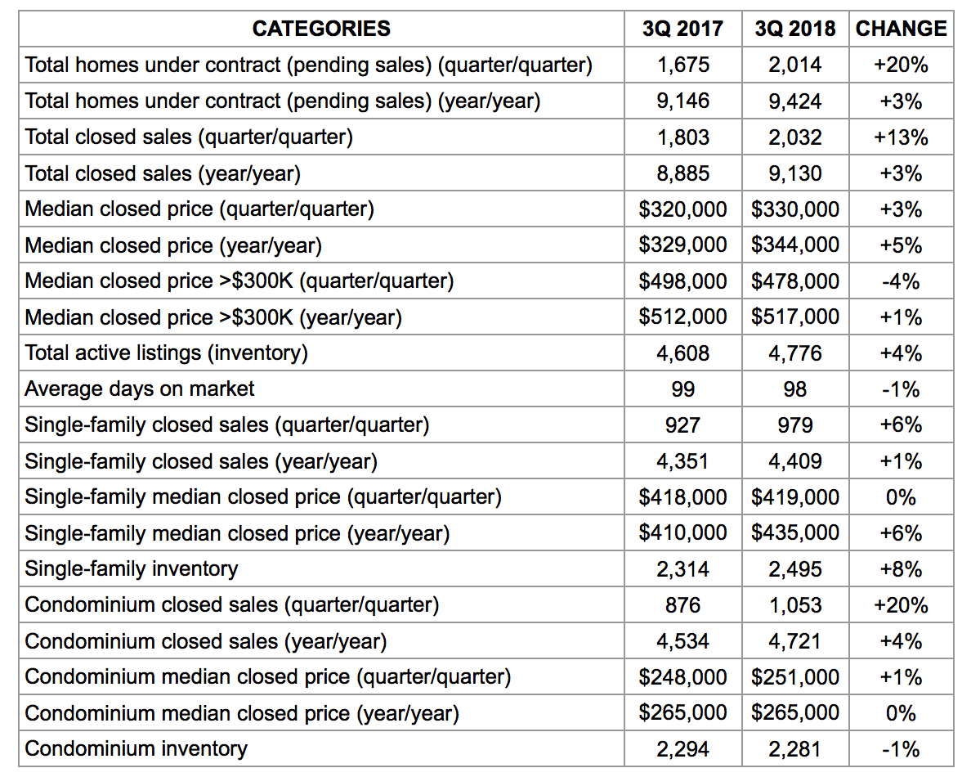Click the $248,000 condominium median price
The height and width of the screenshot is (777, 971).
click(682, 676)
